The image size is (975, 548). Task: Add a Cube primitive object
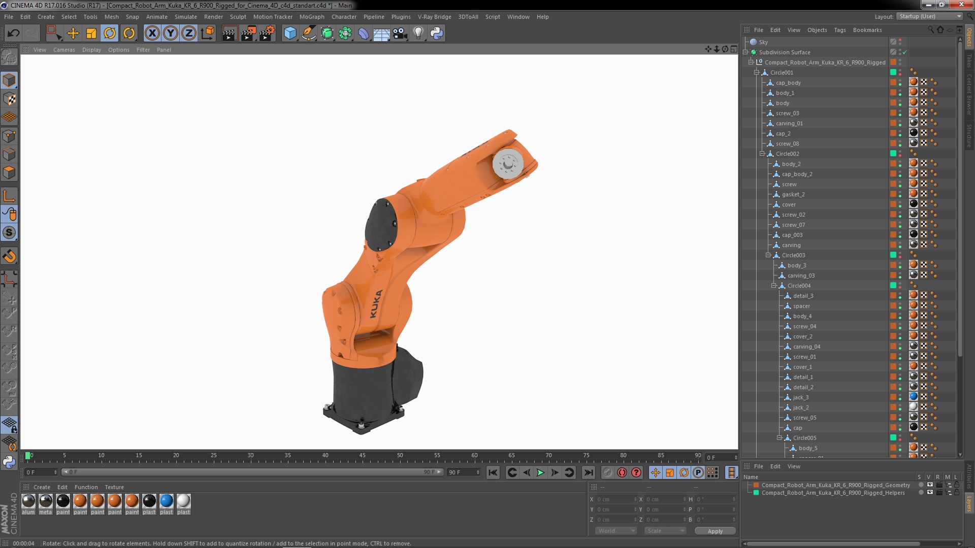coord(290,33)
